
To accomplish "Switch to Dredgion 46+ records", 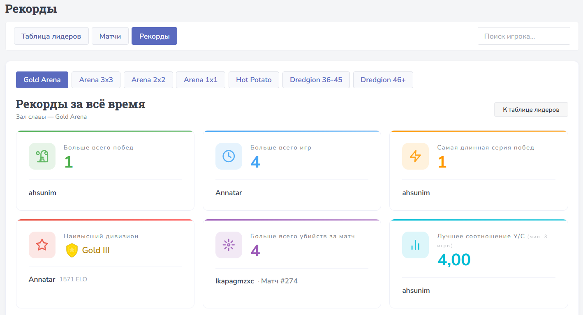I will pos(383,80).
